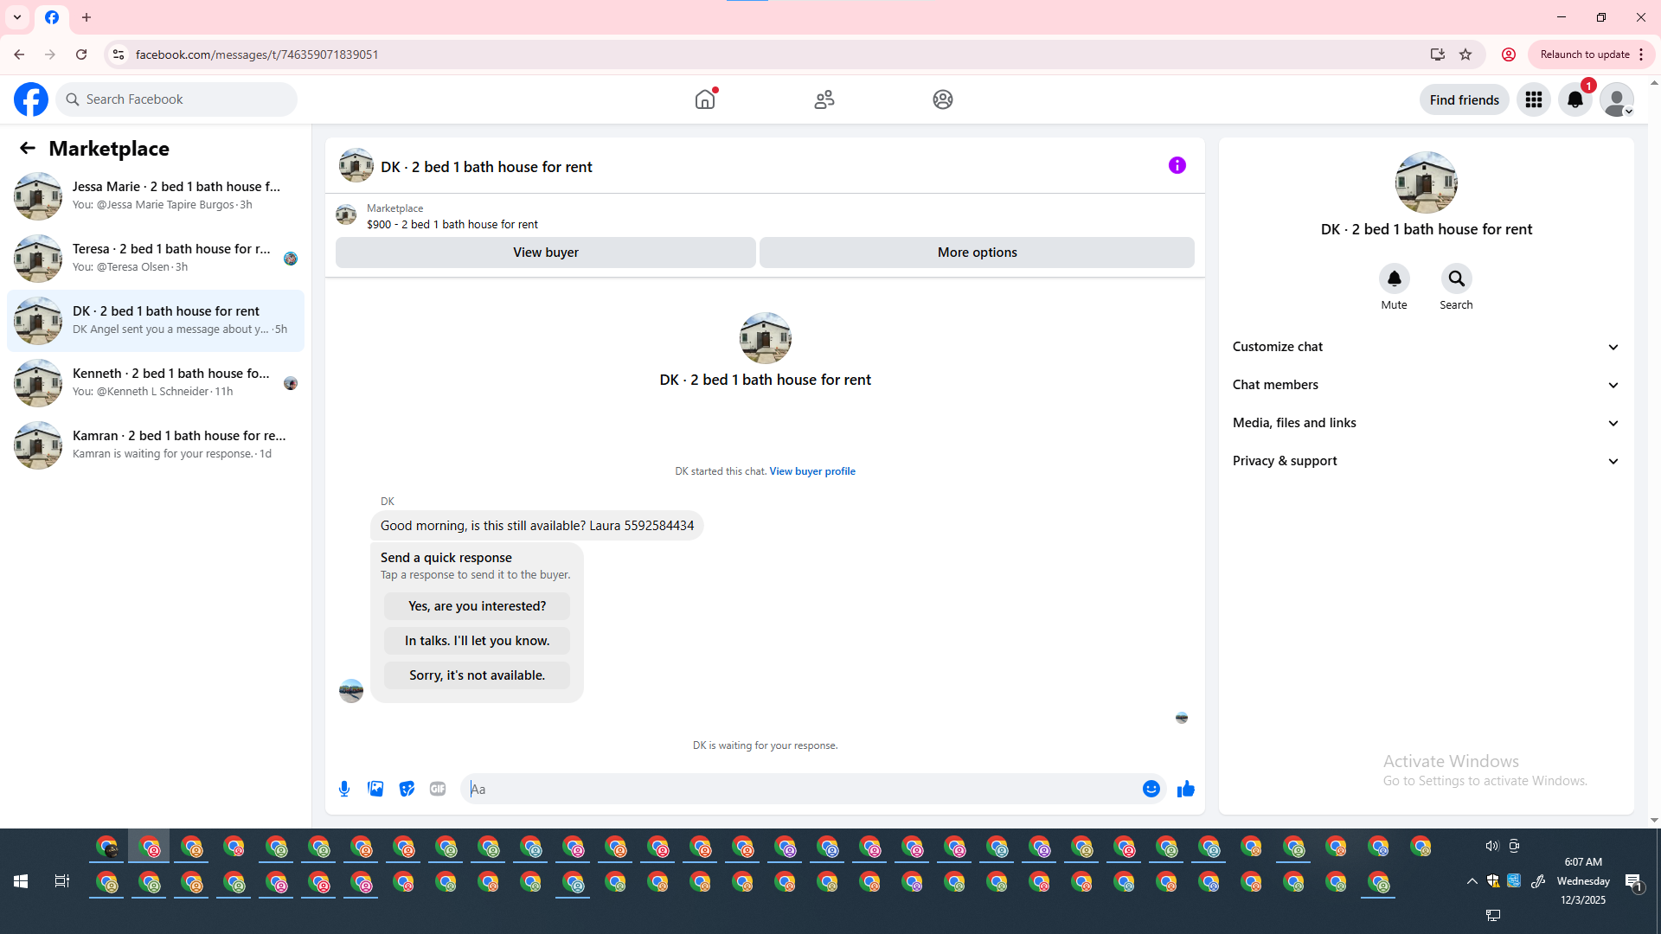Go to the Home feed icon
This screenshot has width=1661, height=934.
[705, 99]
